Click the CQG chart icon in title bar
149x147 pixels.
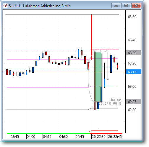[x=5, y=6]
